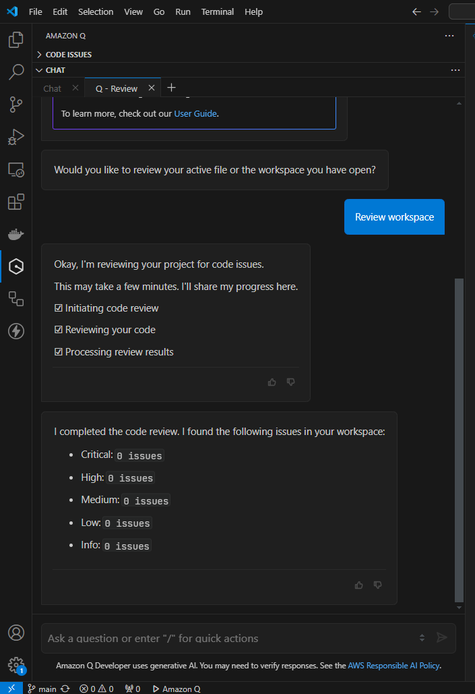This screenshot has width=475, height=694.
Task: Open the context selector stepper in chat input
Action: click(x=422, y=637)
